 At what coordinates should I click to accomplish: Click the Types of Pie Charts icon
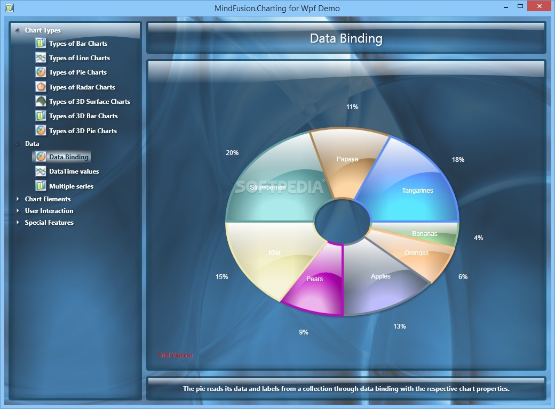click(x=41, y=72)
